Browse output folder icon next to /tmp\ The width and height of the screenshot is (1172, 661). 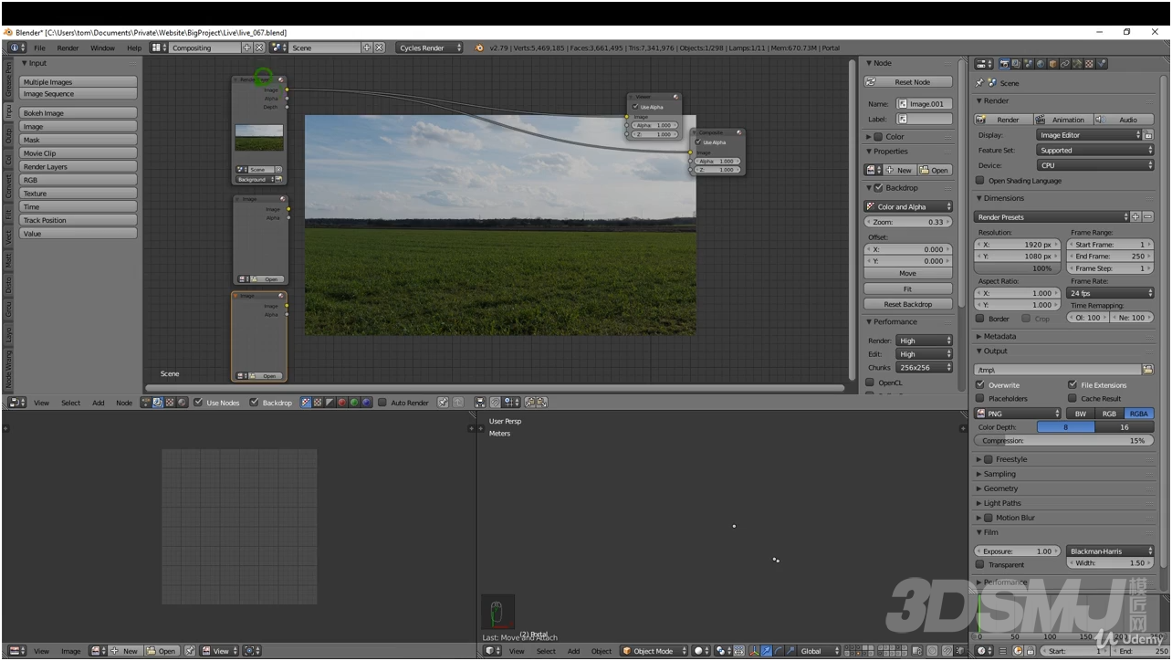[1147, 370]
